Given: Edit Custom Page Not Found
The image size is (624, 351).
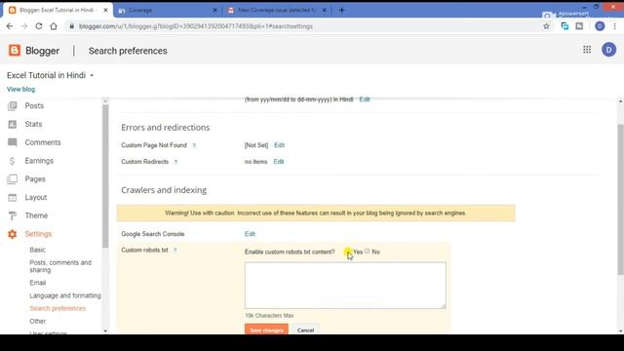Looking at the screenshot, I should point(279,145).
